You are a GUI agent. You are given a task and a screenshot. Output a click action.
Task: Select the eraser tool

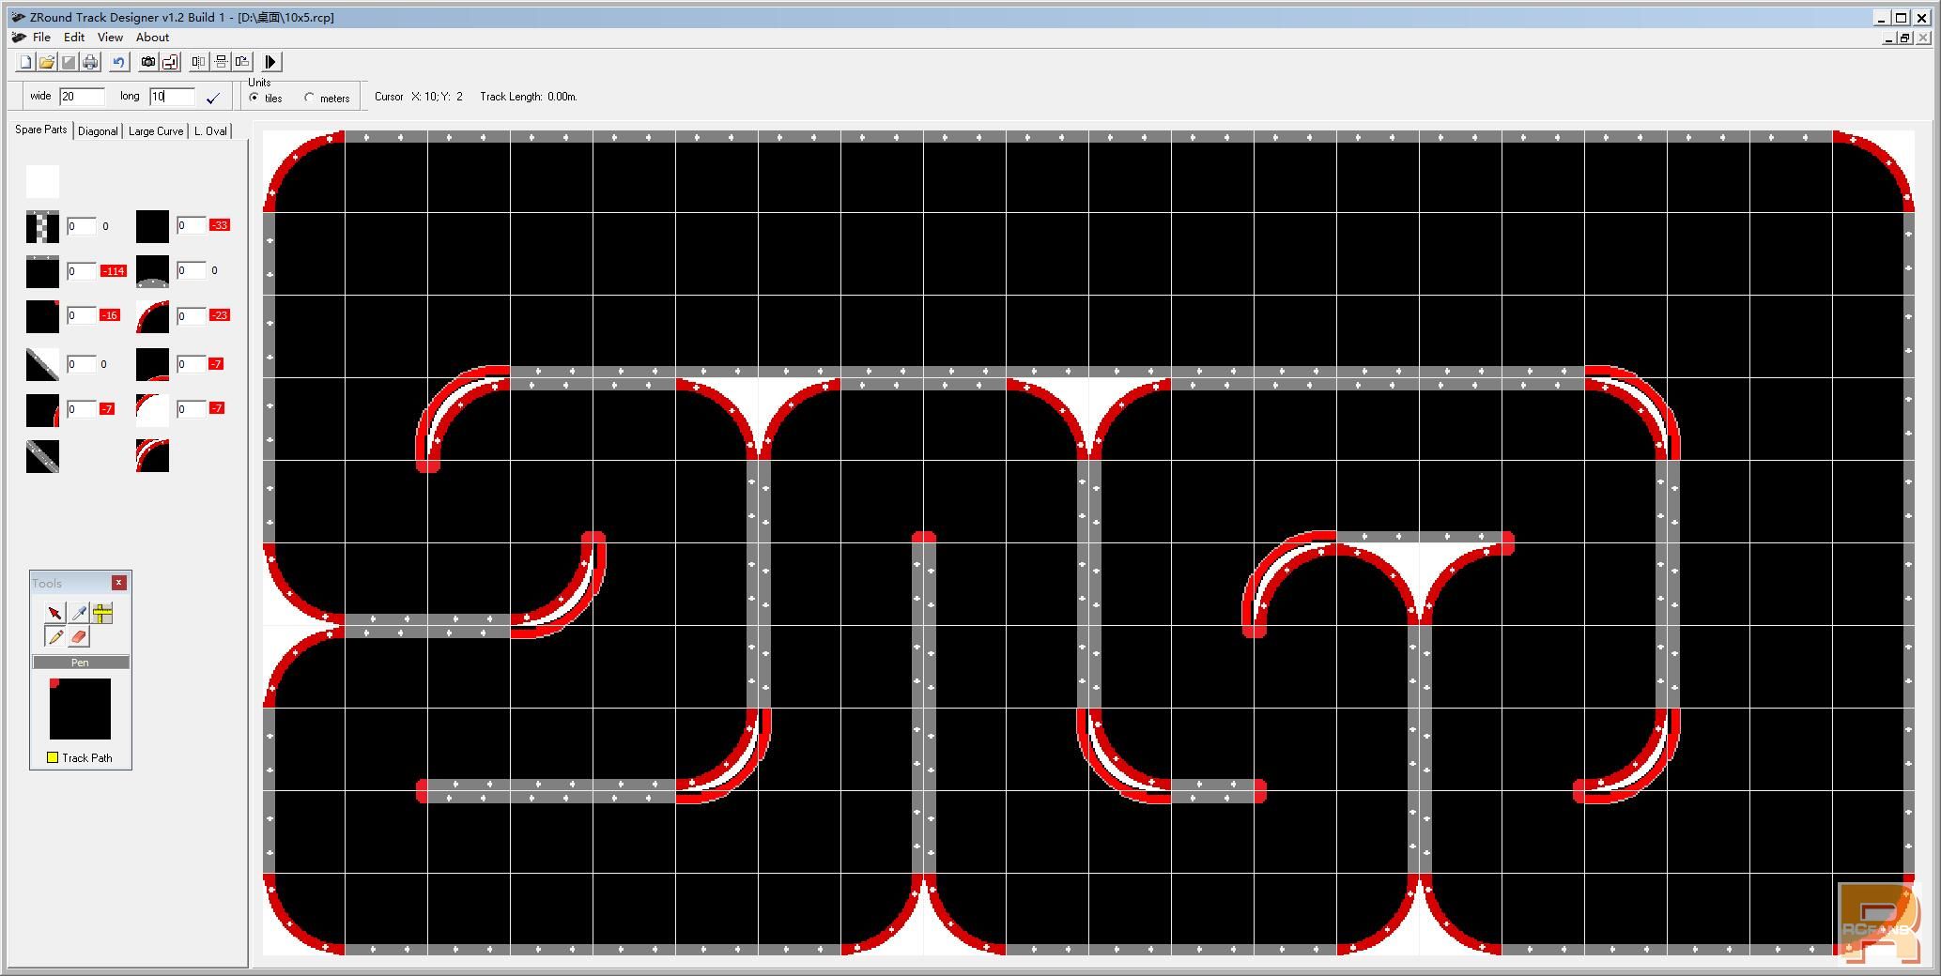click(x=79, y=637)
